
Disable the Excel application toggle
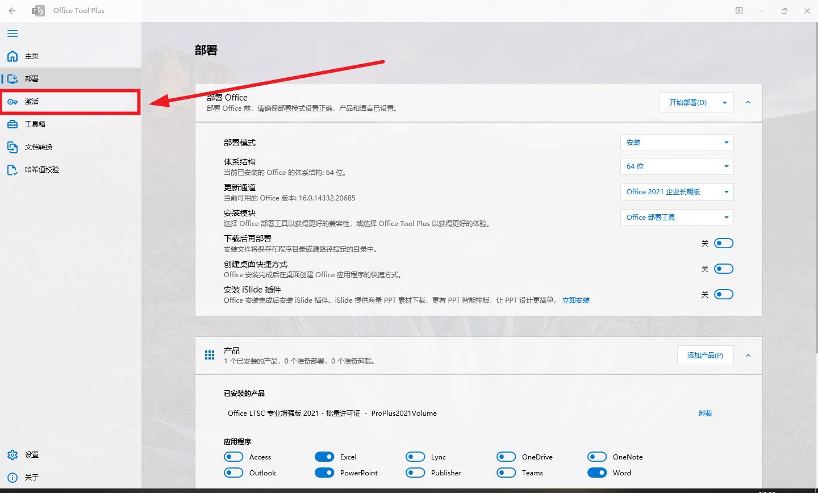tap(324, 456)
